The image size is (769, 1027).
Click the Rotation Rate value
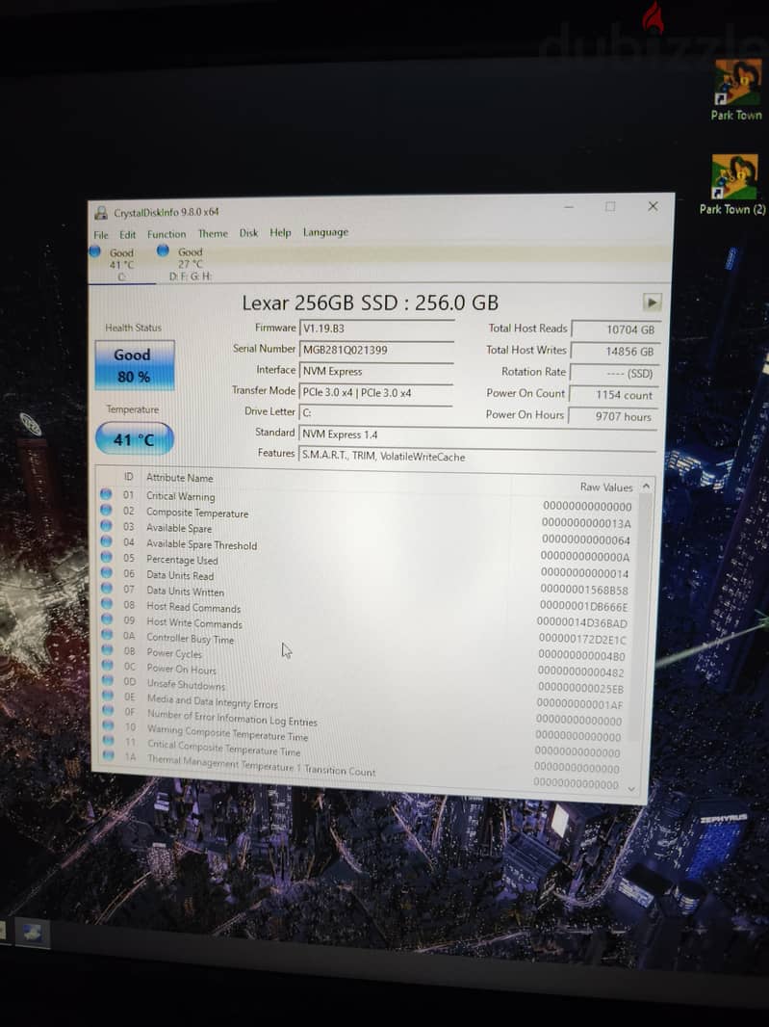(614, 374)
